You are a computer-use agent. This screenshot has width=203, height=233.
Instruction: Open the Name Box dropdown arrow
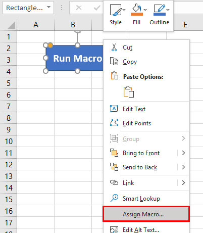click(x=49, y=7)
